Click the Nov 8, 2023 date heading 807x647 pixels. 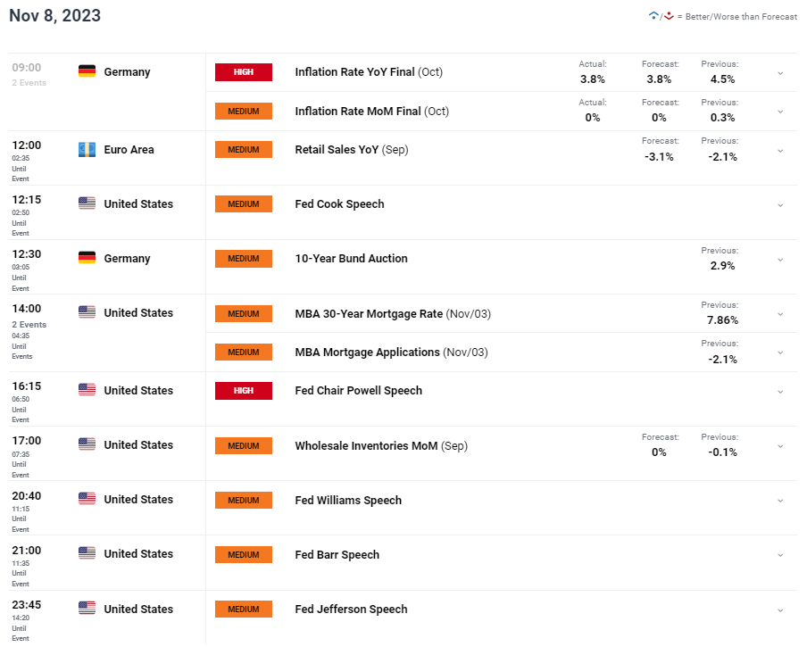[x=54, y=16]
